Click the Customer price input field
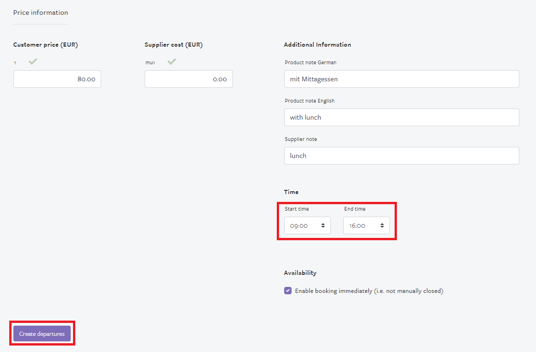This screenshot has width=536, height=352. pyautogui.click(x=57, y=79)
